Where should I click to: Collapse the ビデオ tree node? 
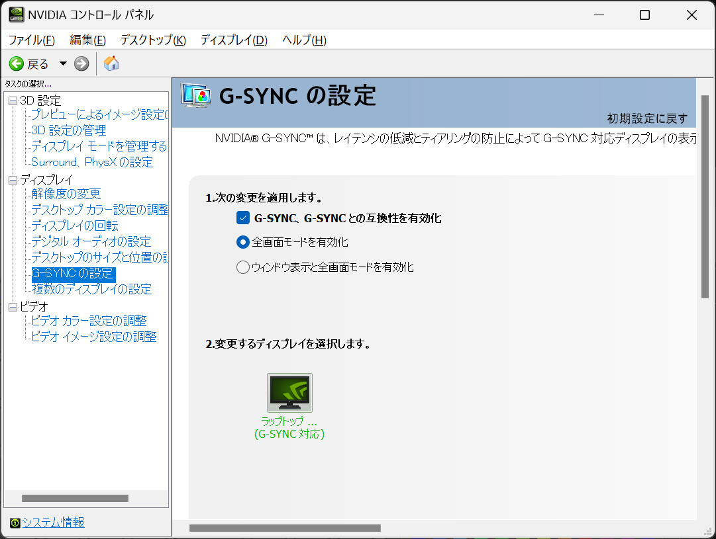tap(13, 307)
